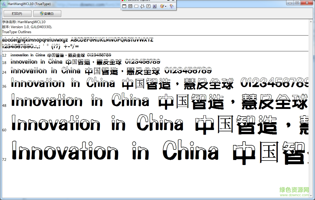The height and width of the screenshot is (200, 315).
Task: Click the 24-point sample size label
Action: click(x=4, y=72)
